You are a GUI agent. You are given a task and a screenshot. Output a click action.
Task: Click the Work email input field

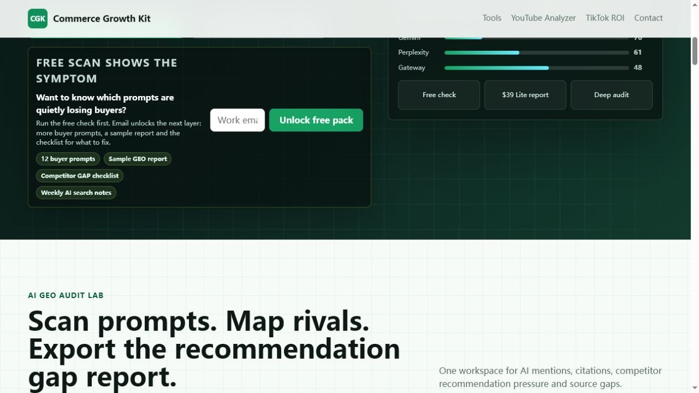[x=238, y=120]
